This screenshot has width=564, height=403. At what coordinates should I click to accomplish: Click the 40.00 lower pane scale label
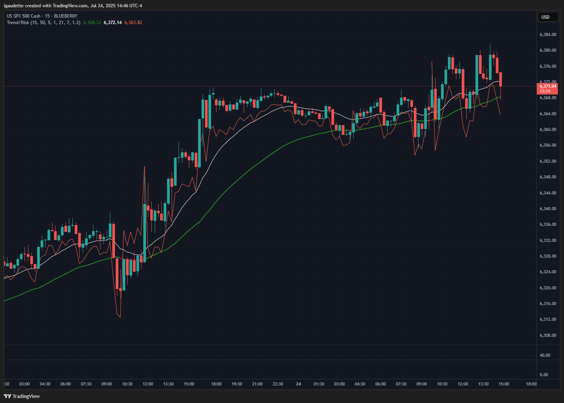545,356
